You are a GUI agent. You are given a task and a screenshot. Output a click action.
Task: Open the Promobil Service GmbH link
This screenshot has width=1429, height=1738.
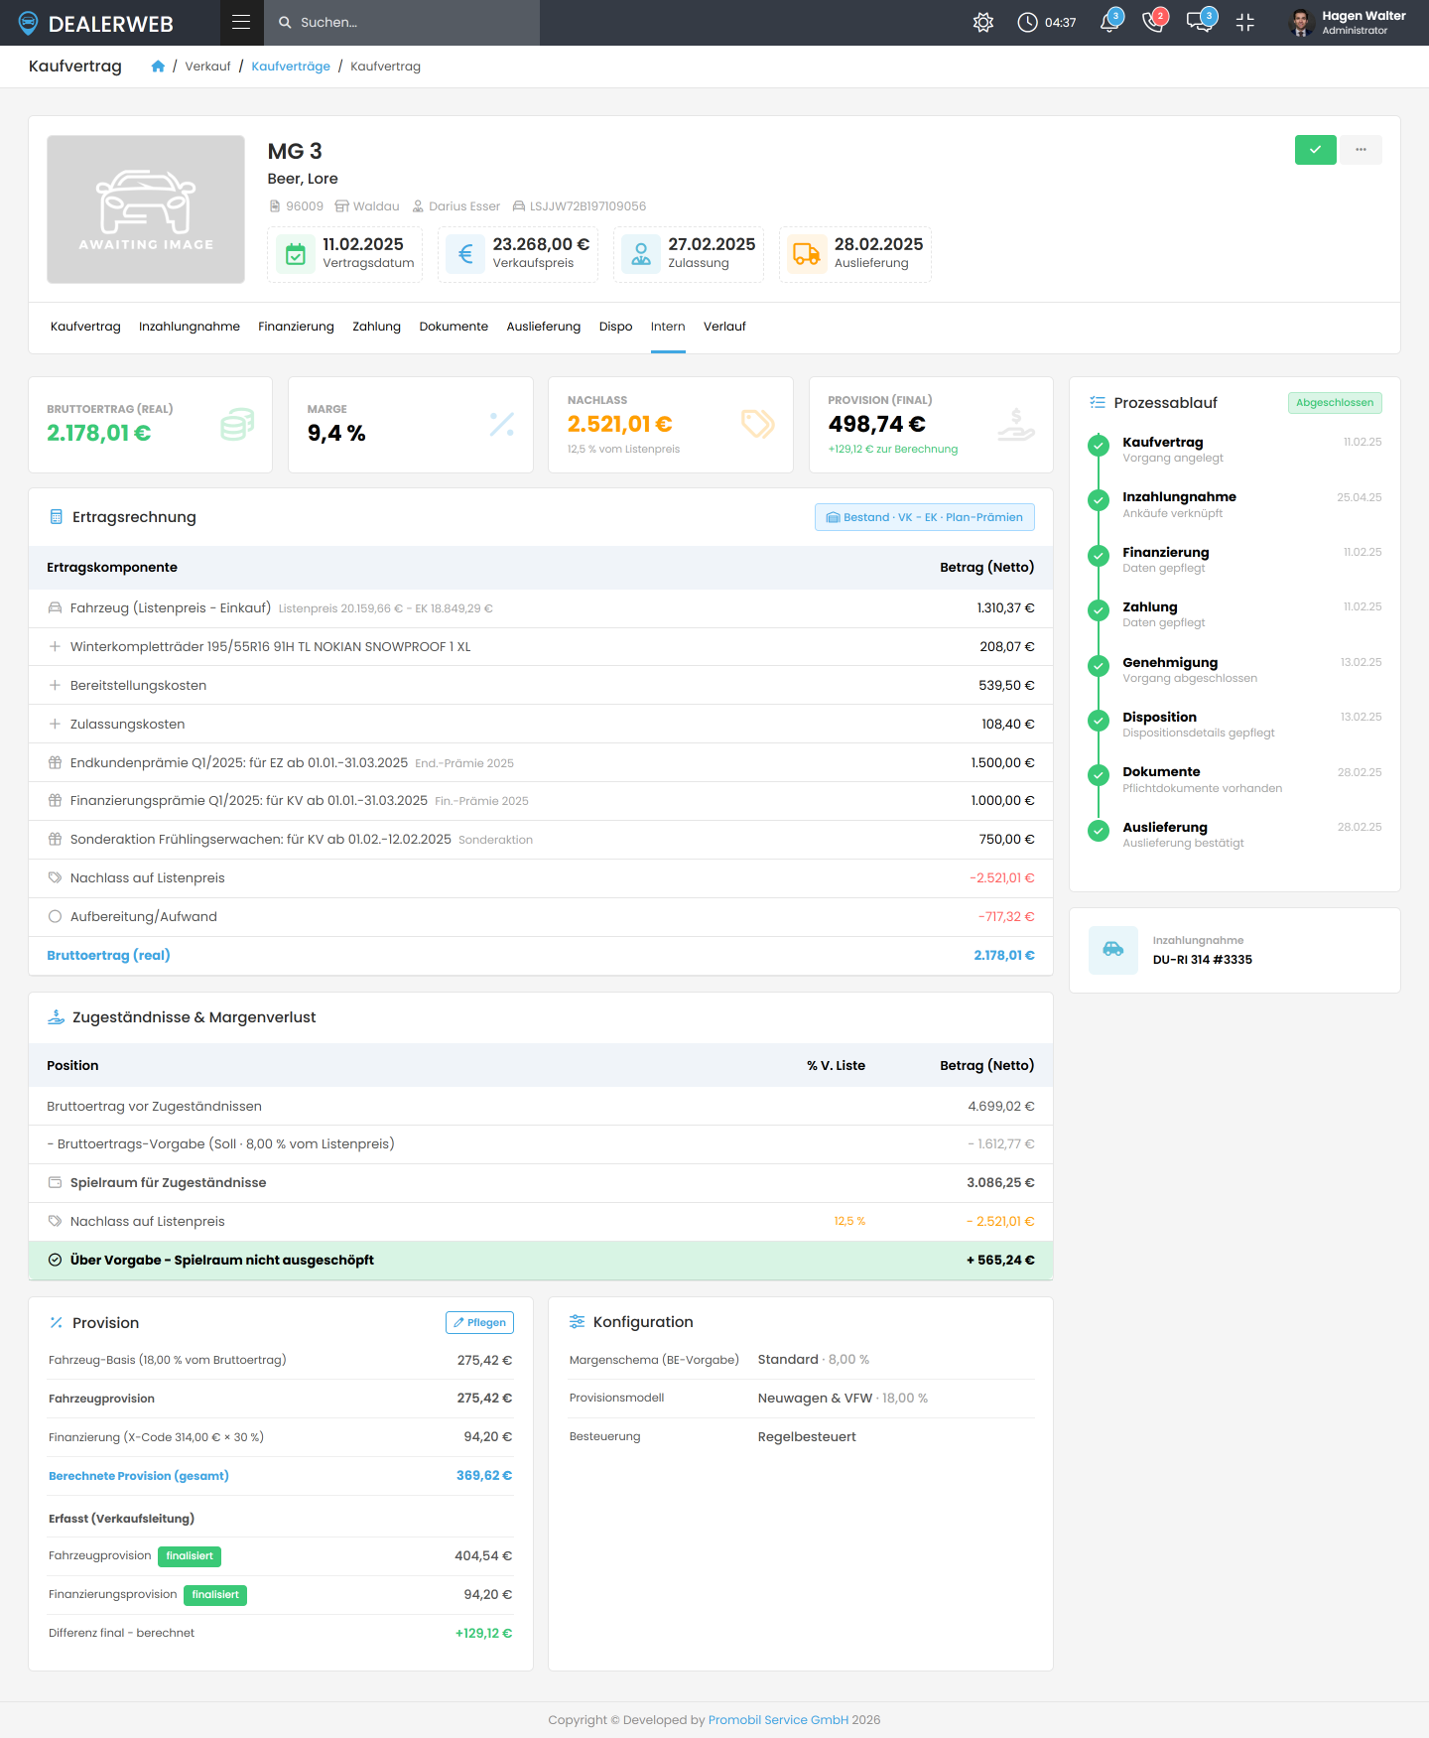coord(778,1720)
